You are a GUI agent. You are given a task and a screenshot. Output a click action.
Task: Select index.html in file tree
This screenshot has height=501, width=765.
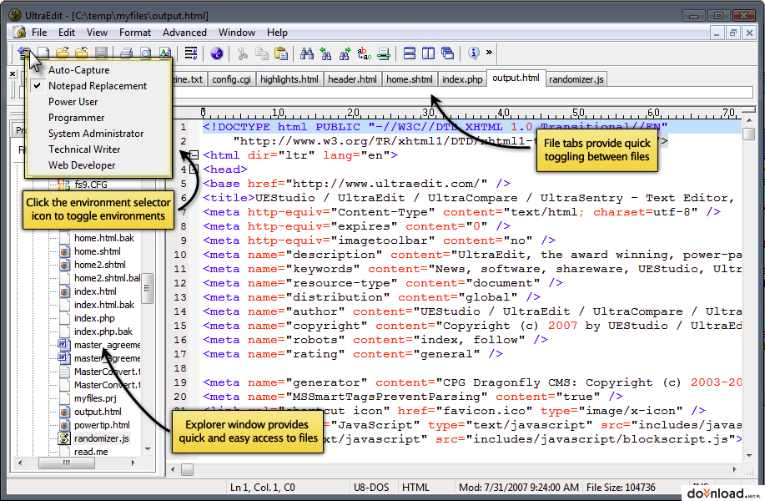[x=95, y=291]
